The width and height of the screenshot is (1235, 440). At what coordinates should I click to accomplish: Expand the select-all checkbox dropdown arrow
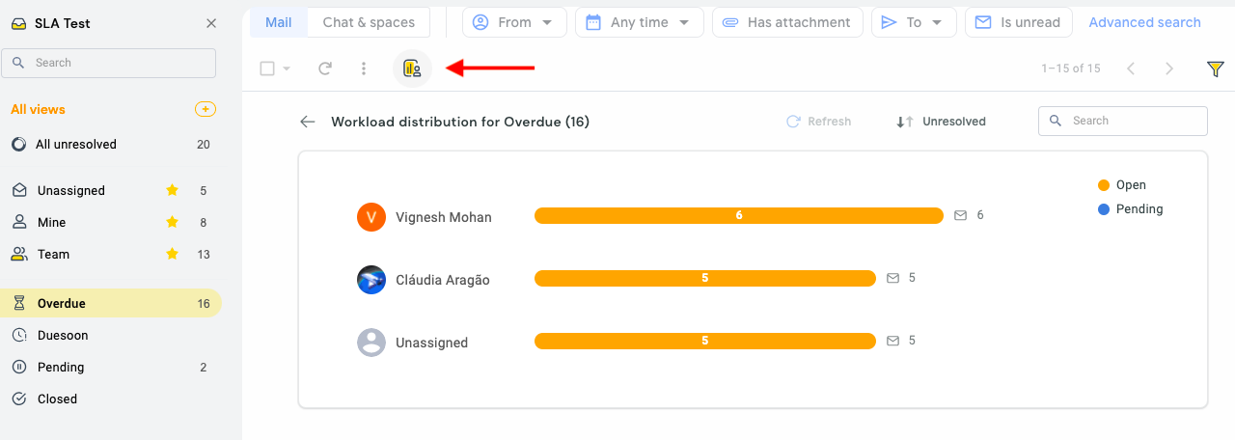[287, 69]
